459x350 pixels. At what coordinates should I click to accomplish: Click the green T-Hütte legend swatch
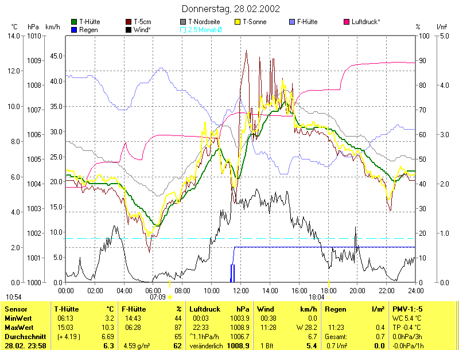[74, 22]
